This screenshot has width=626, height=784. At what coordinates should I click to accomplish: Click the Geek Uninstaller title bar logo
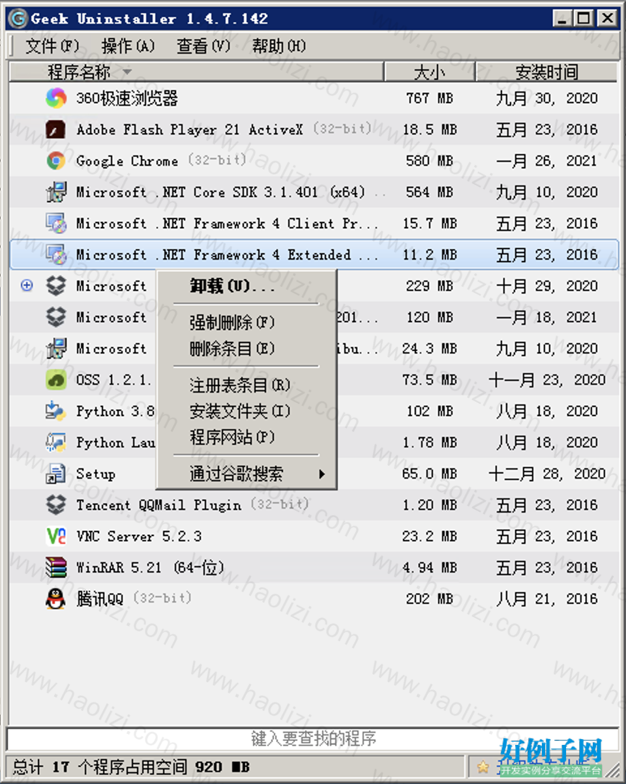(x=20, y=18)
